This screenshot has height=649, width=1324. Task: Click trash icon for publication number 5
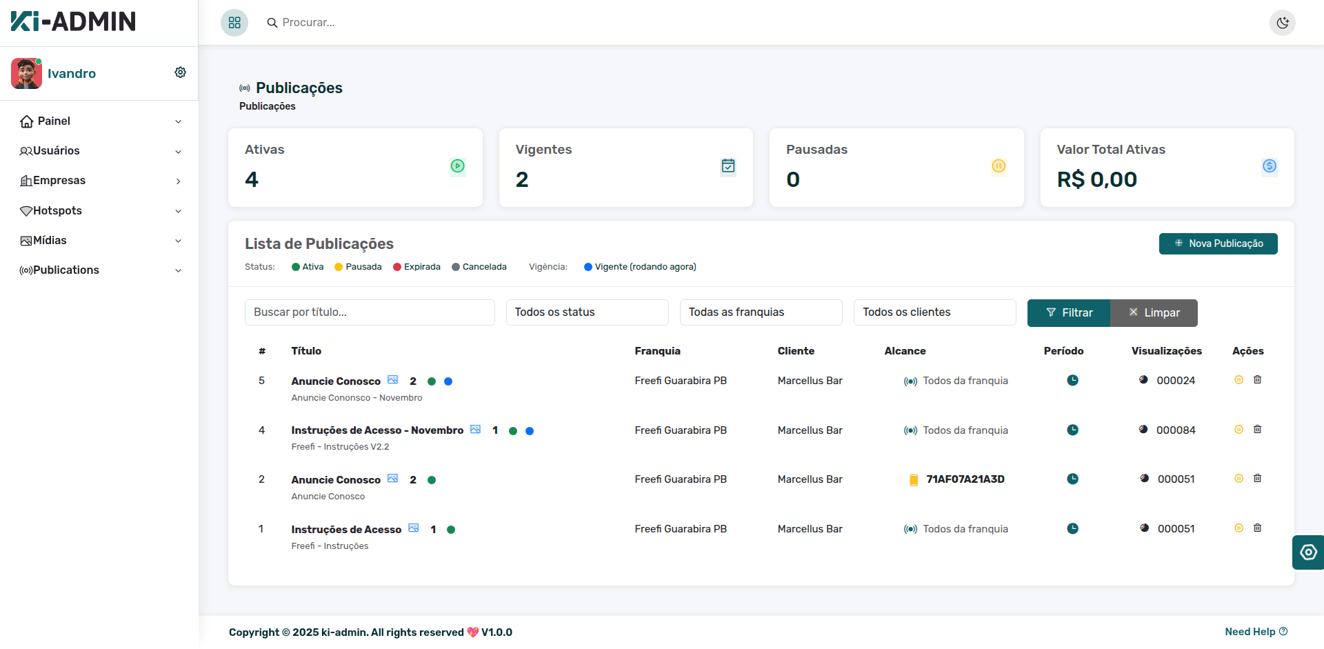point(1257,379)
